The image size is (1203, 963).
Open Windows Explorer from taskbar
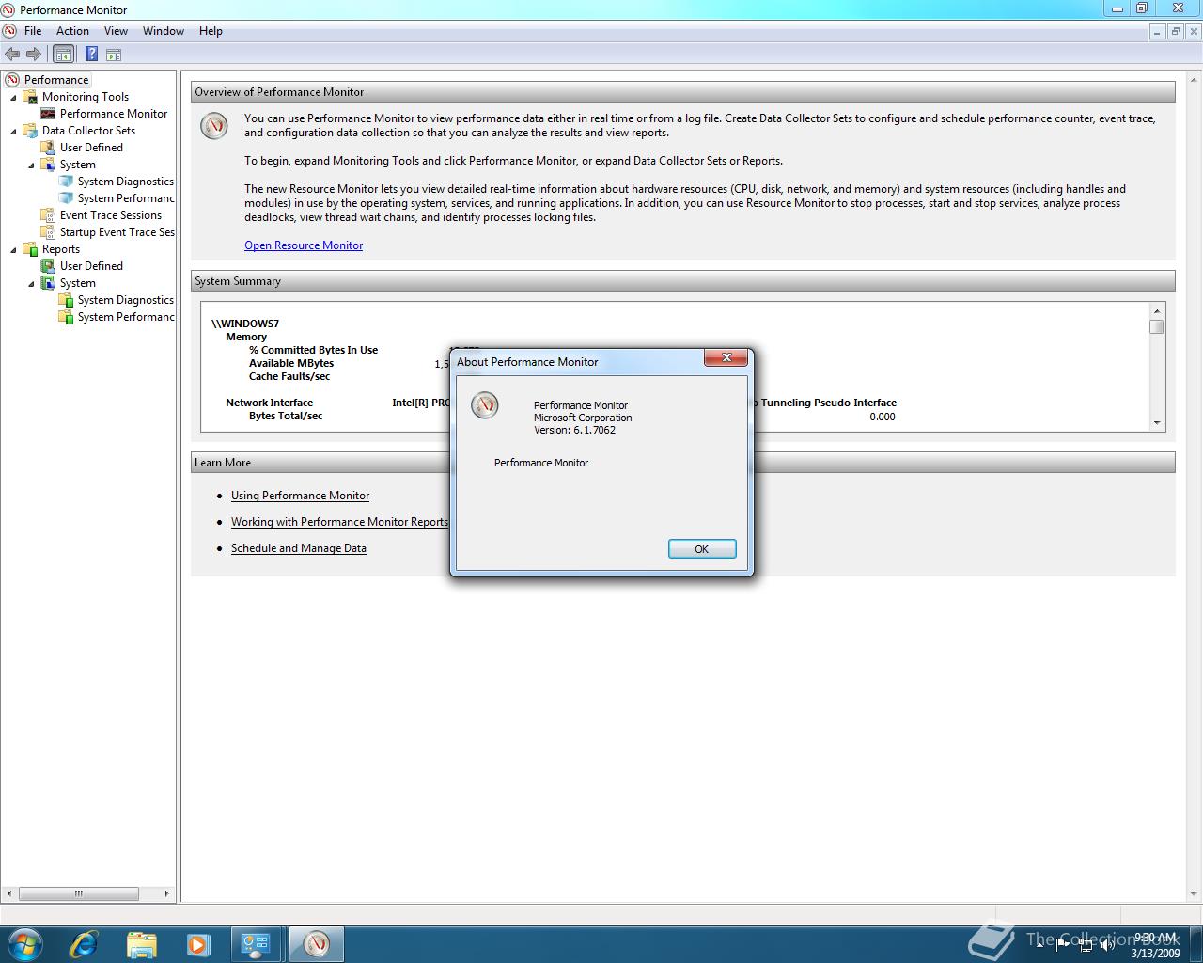coord(141,943)
